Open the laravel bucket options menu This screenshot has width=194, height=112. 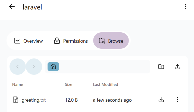coord(186,7)
